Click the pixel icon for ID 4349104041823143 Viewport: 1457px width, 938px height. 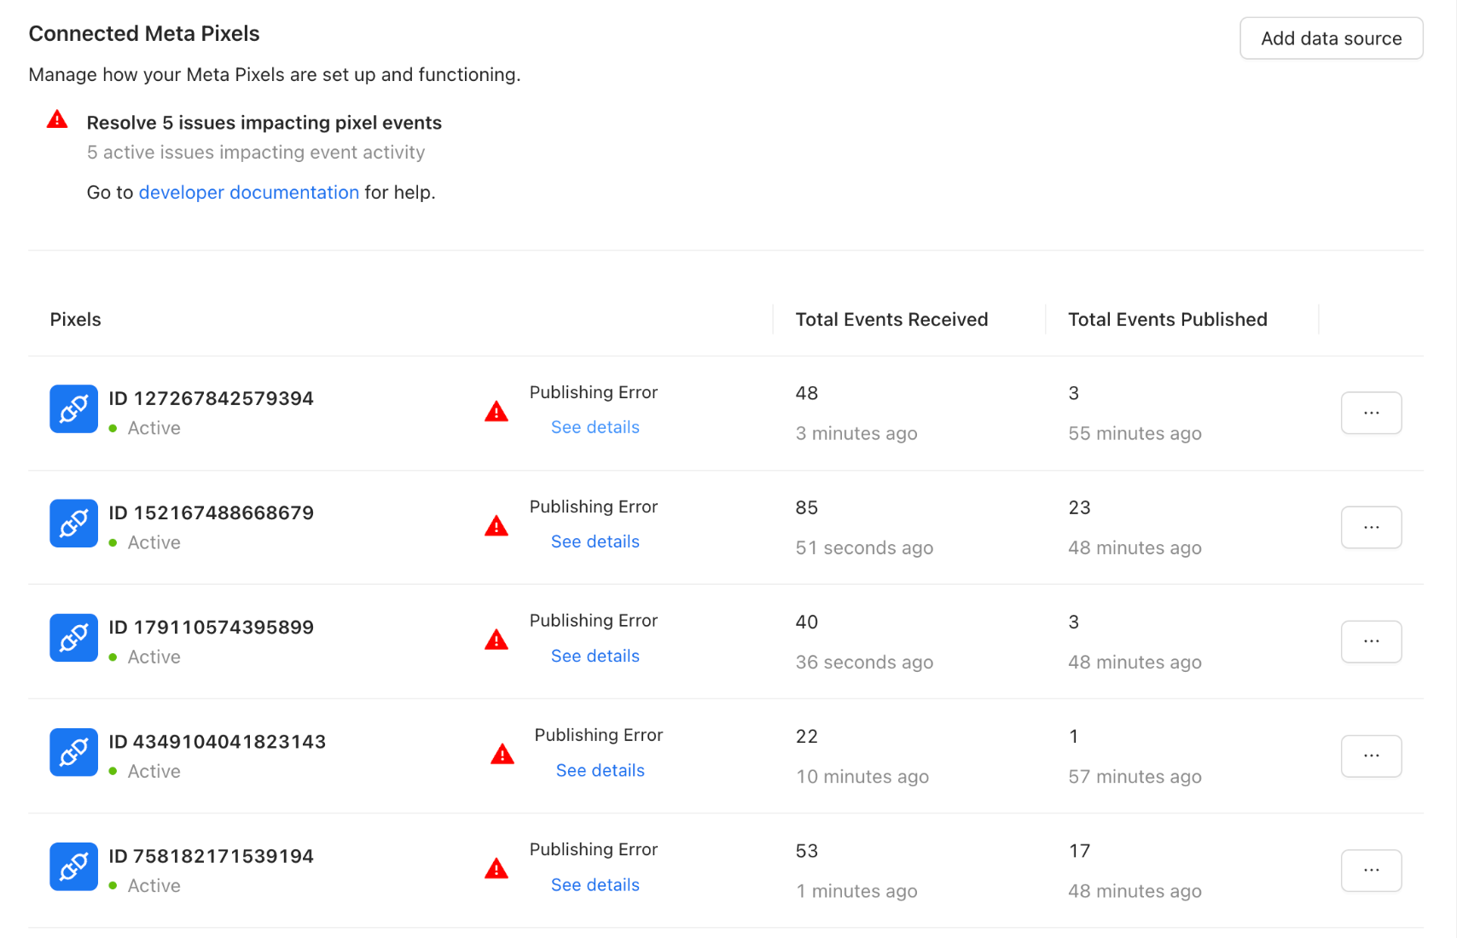[73, 752]
